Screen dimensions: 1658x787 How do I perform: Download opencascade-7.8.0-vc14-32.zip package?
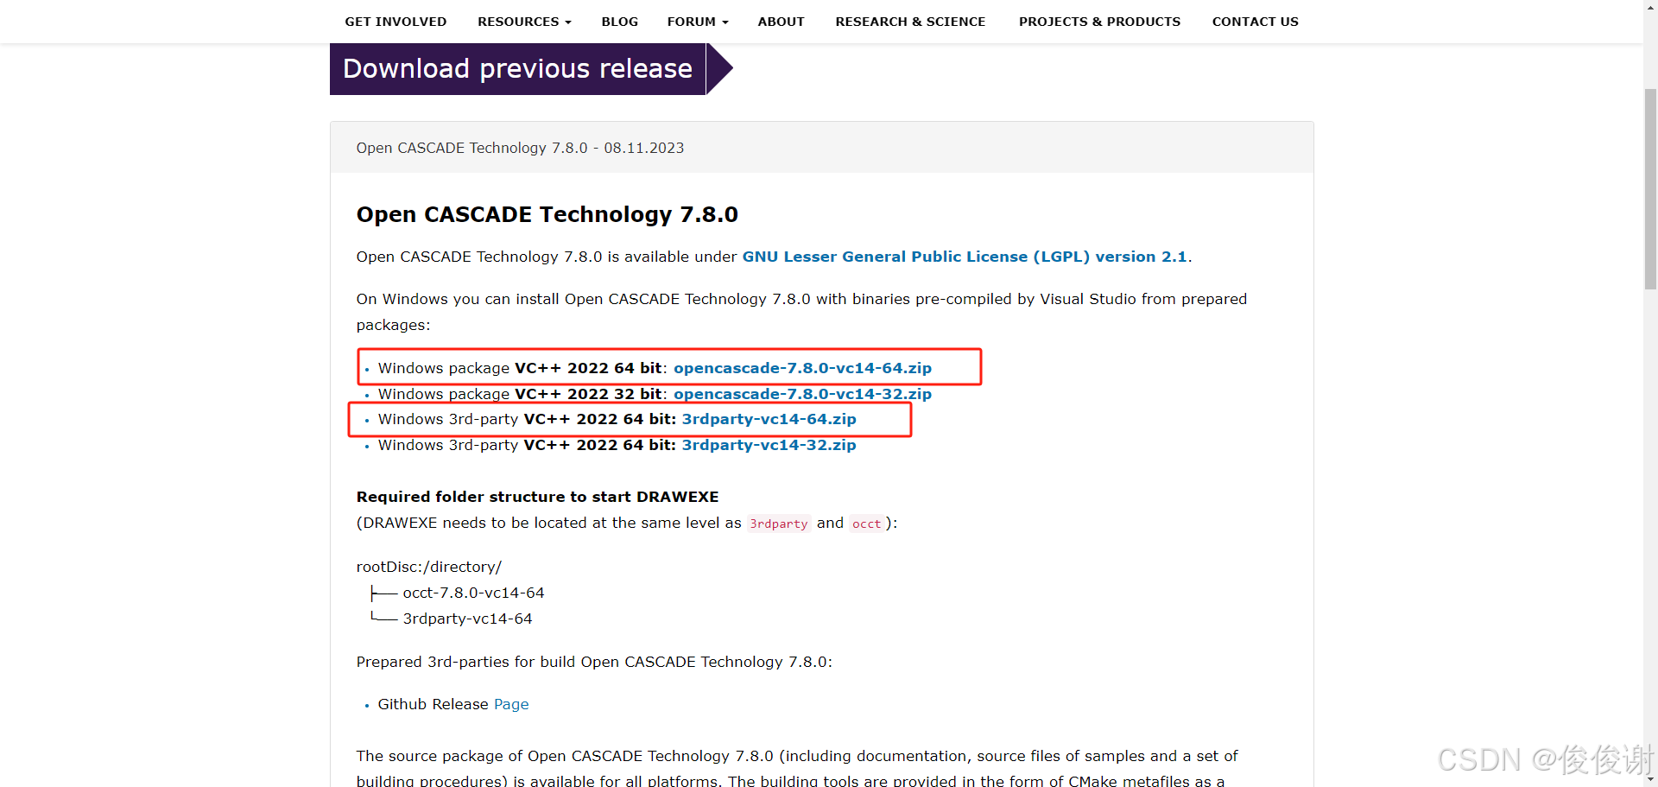pos(802,393)
